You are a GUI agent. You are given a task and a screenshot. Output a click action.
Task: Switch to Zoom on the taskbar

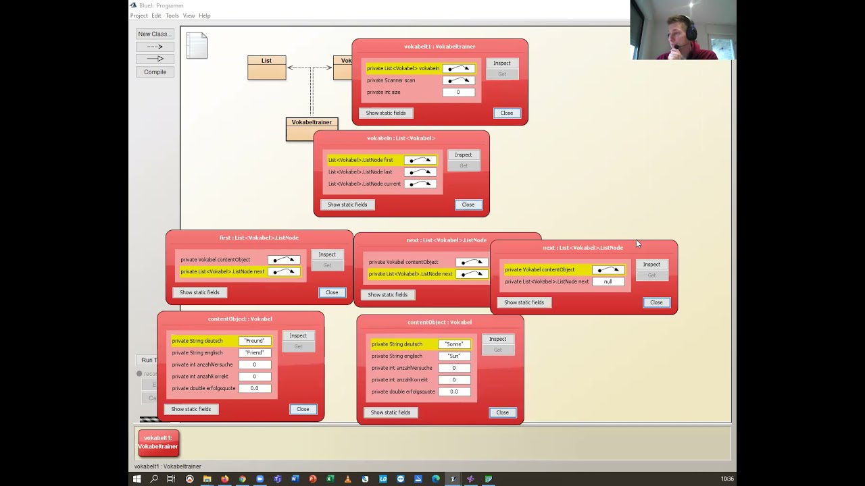tap(260, 479)
